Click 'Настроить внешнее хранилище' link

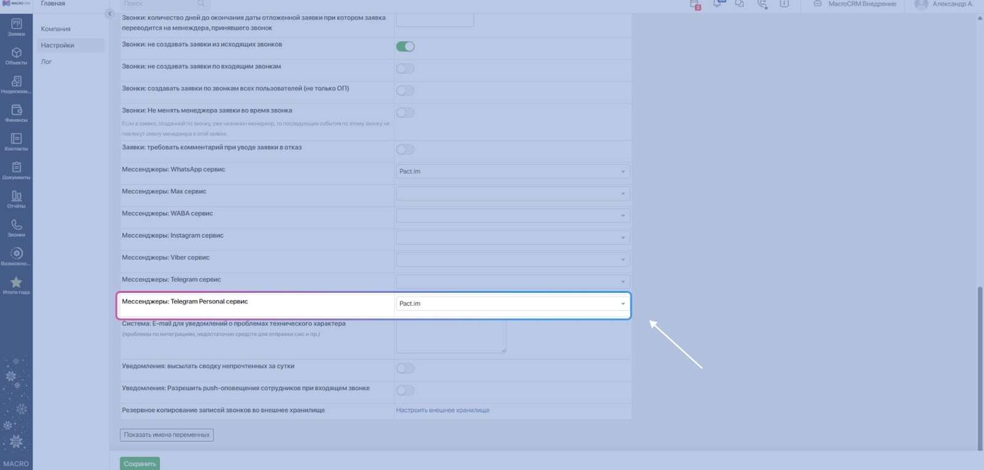coord(443,410)
